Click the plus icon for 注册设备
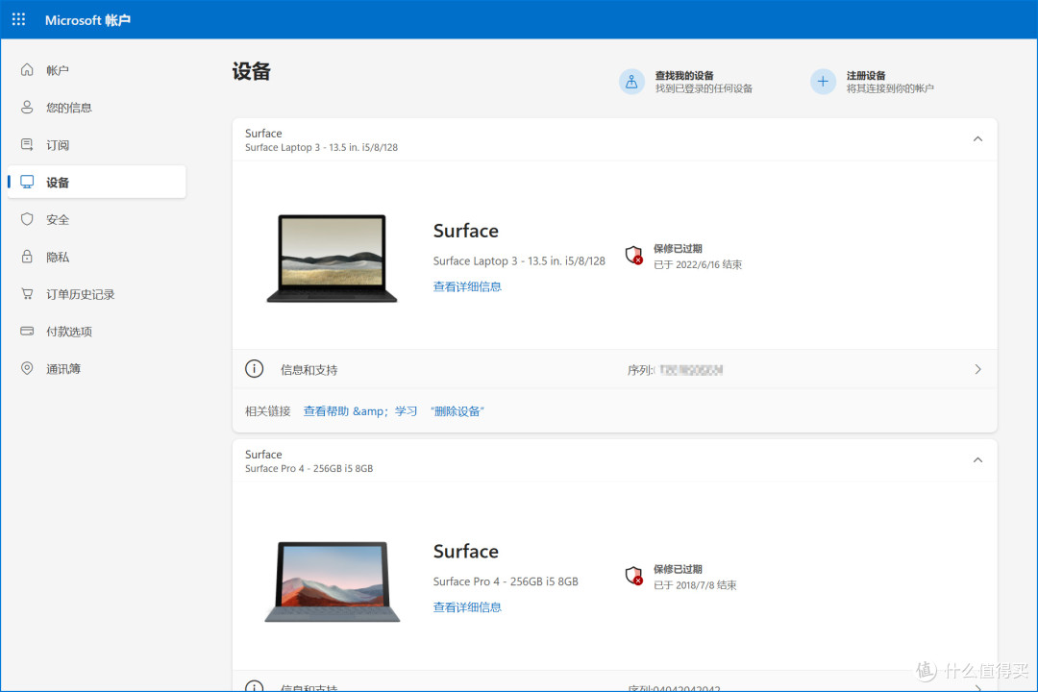Viewport: 1038px width, 692px height. 823,82
